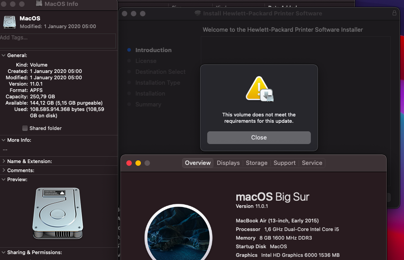Click the Summary step in installer
The image size is (404, 260).
pyautogui.click(x=148, y=104)
